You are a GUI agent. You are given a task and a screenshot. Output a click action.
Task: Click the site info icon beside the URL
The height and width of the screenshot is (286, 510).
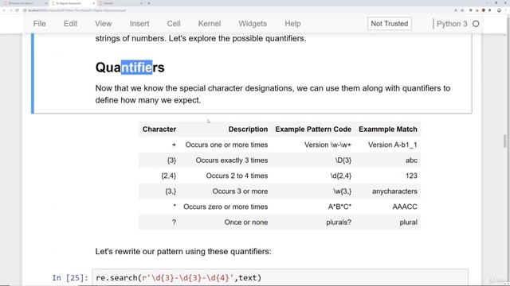tap(25, 10)
